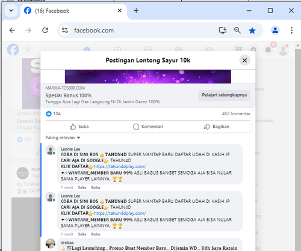Open the Facebook Marketplace tab
This screenshot has width=301, height=251.
[x=148, y=49]
